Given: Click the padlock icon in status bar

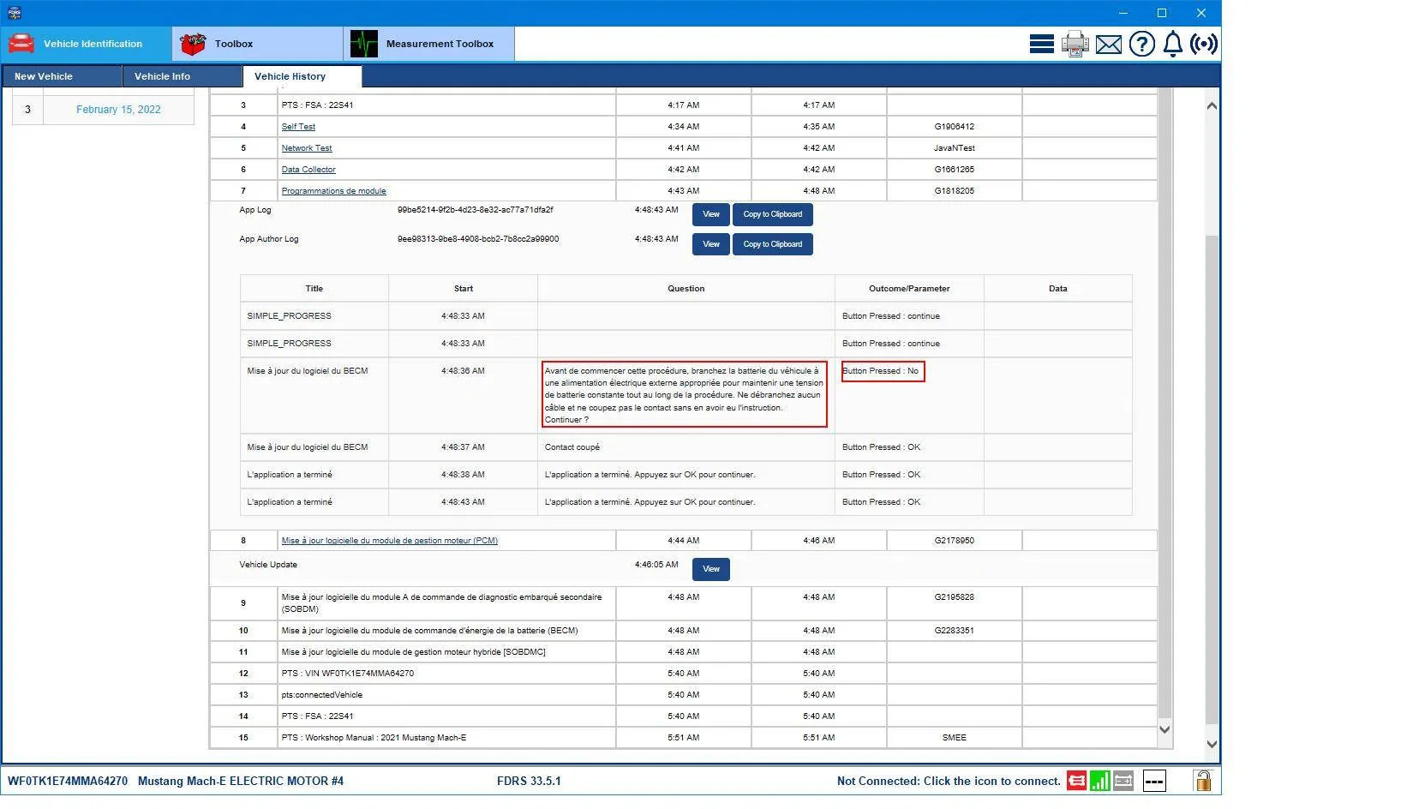Looking at the screenshot, I should [1202, 781].
